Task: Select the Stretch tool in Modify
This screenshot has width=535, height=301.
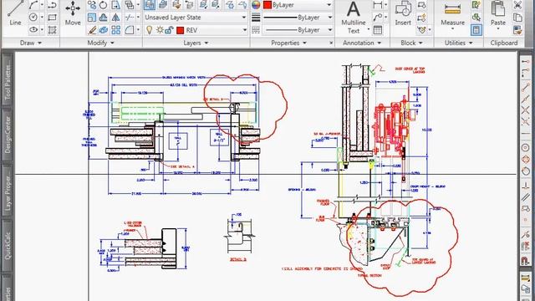Action: coord(116,5)
